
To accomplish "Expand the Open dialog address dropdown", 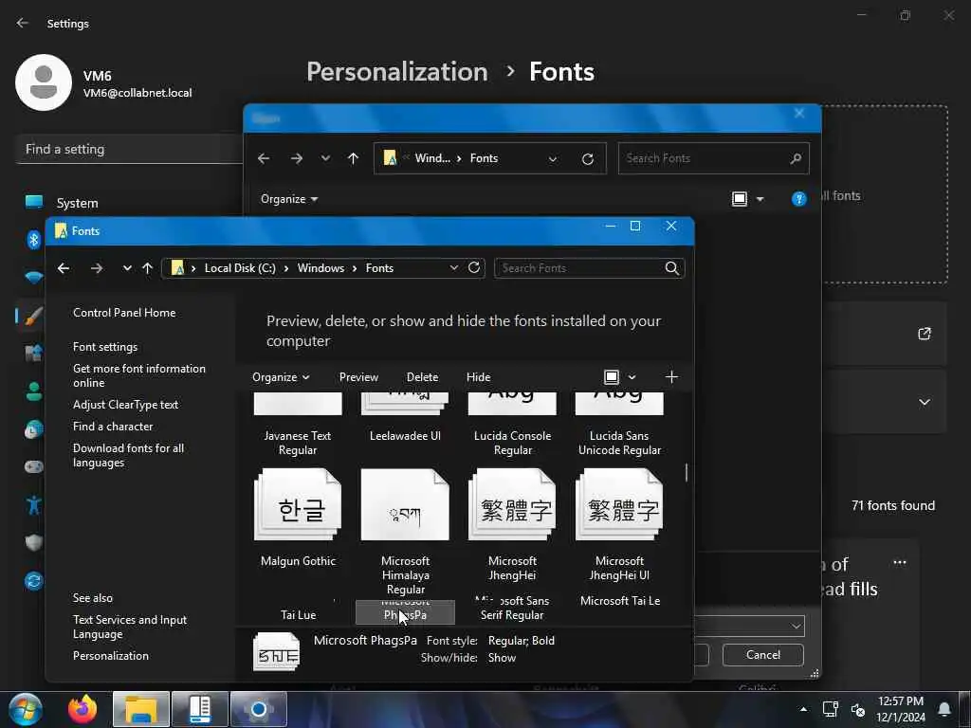I will coord(553,159).
